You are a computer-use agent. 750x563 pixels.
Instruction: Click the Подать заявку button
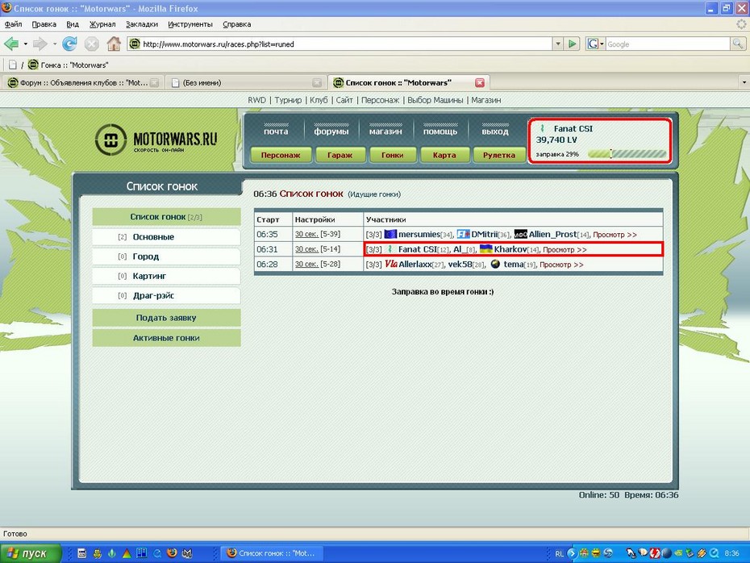coord(166,318)
